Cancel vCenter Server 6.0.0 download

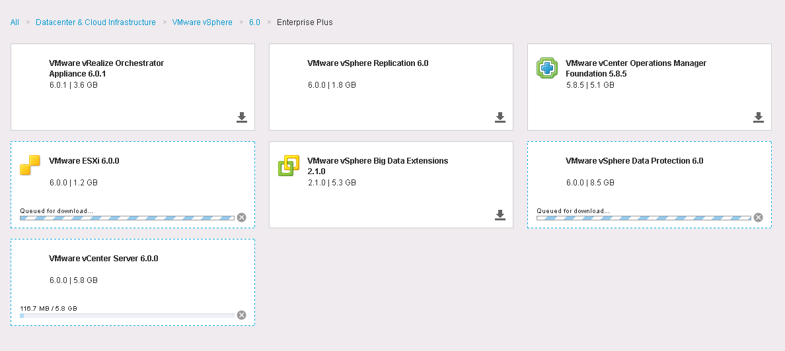[242, 315]
